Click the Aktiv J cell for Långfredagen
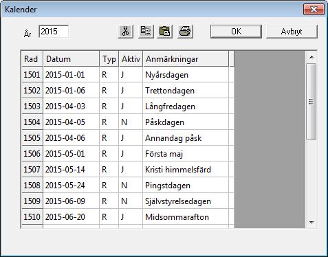Viewport: 328px width, 257px height. (131, 107)
